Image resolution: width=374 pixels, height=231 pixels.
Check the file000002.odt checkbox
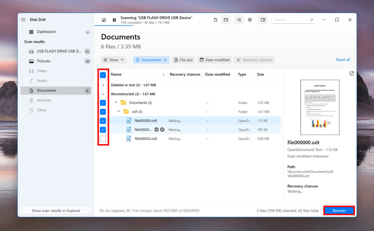click(103, 138)
